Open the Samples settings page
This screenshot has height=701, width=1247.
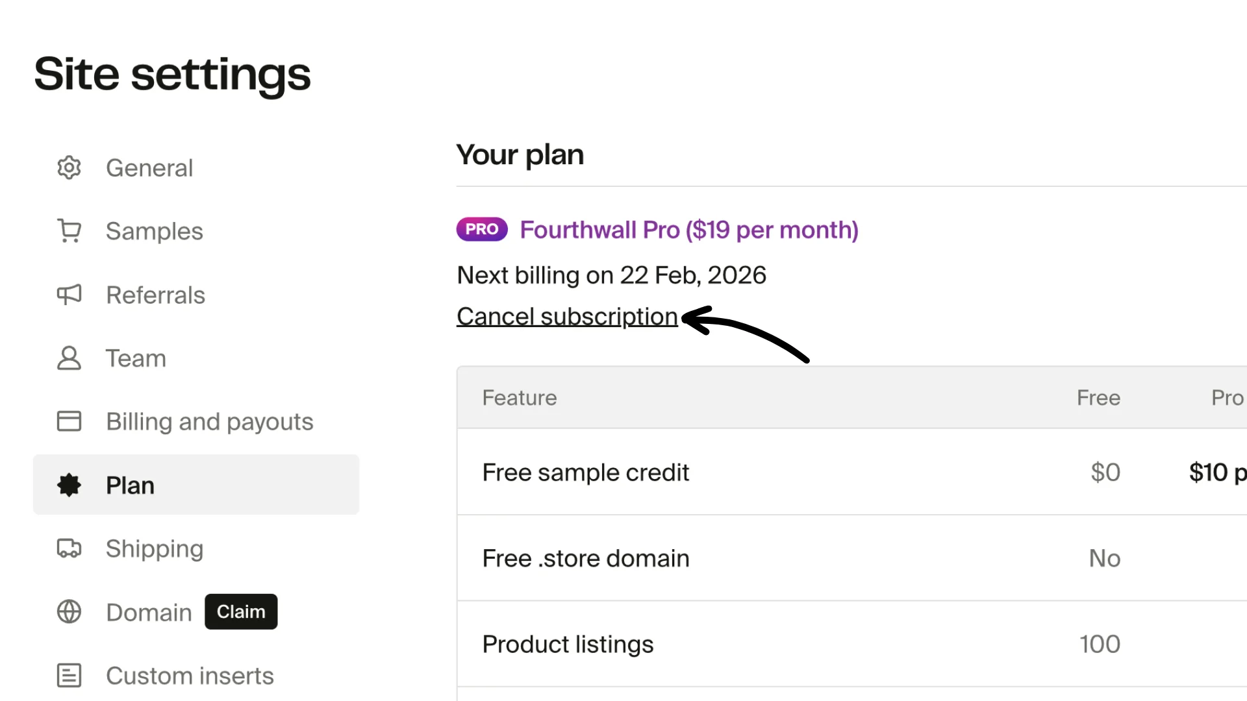(154, 231)
